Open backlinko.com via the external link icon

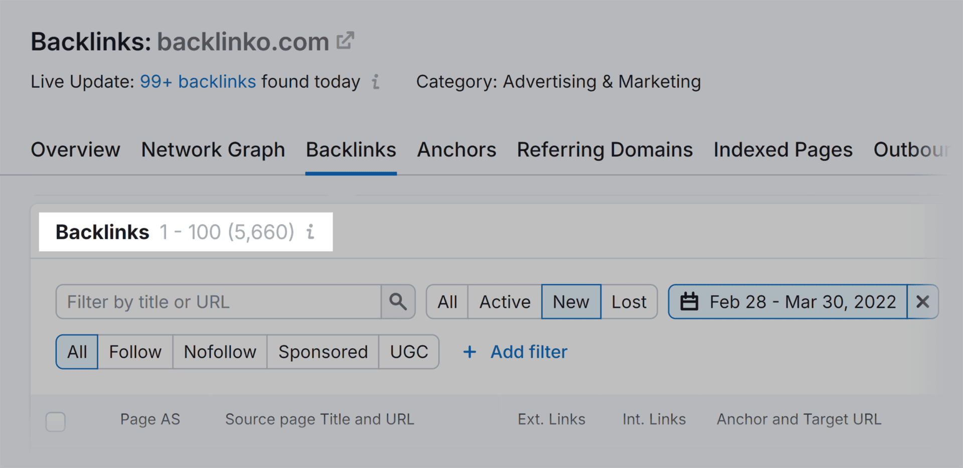(346, 40)
